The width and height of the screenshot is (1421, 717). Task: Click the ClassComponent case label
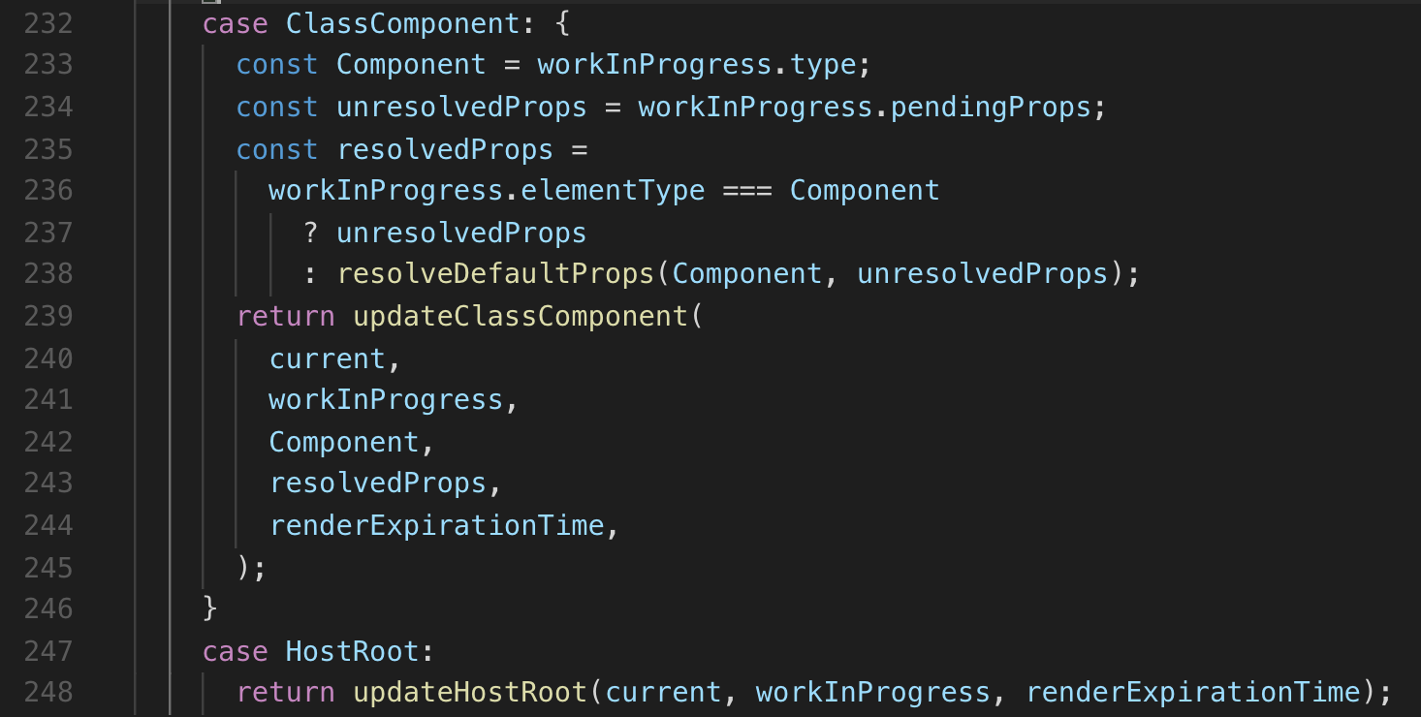403,23
